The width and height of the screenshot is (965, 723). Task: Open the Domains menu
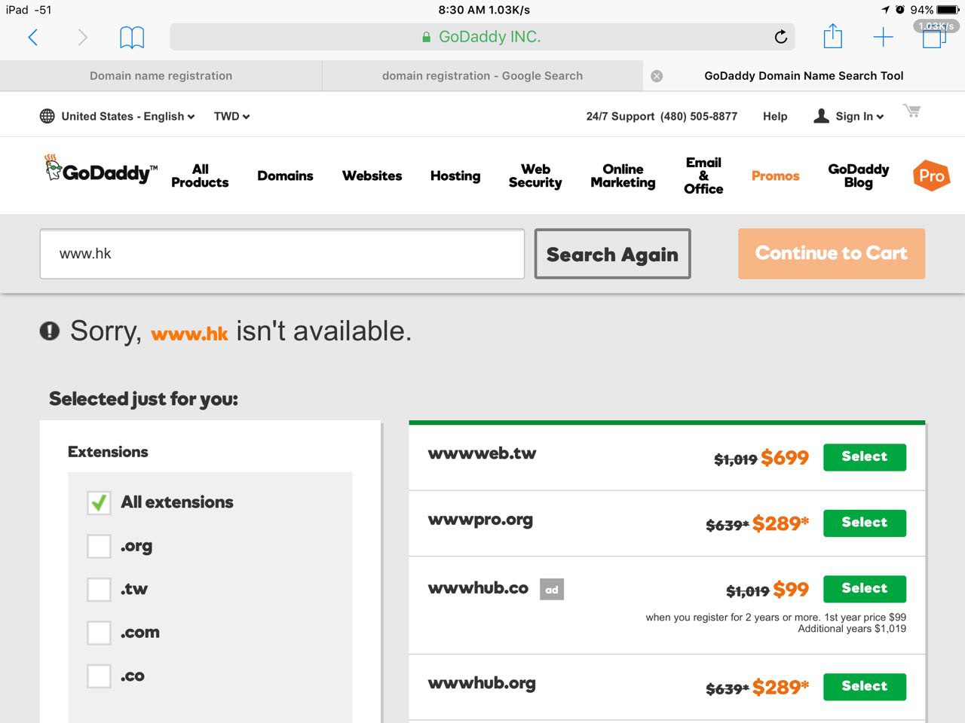point(285,175)
